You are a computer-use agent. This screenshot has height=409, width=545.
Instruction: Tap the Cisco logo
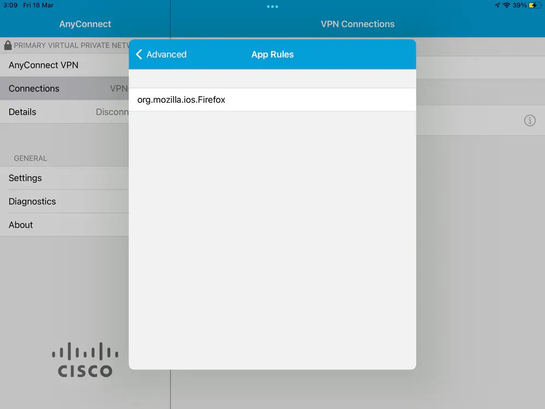tap(85, 359)
